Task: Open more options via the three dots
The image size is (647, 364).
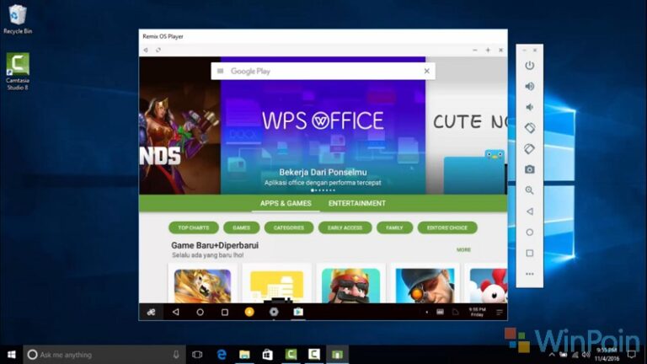Action: [530, 273]
